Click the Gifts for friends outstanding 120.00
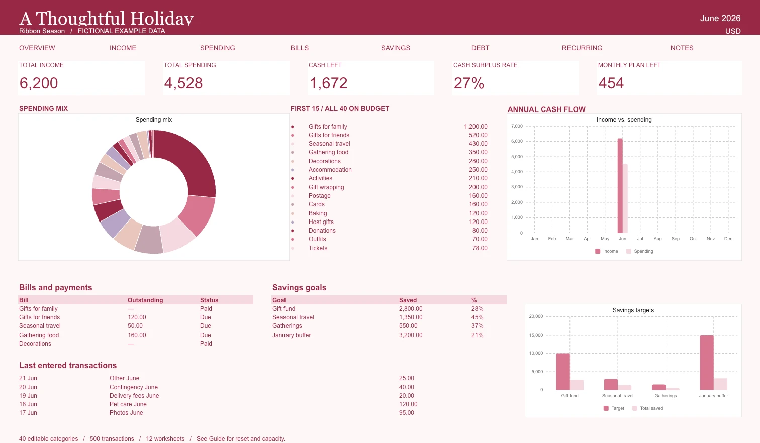Viewport: 760px width, 443px height. (137, 317)
